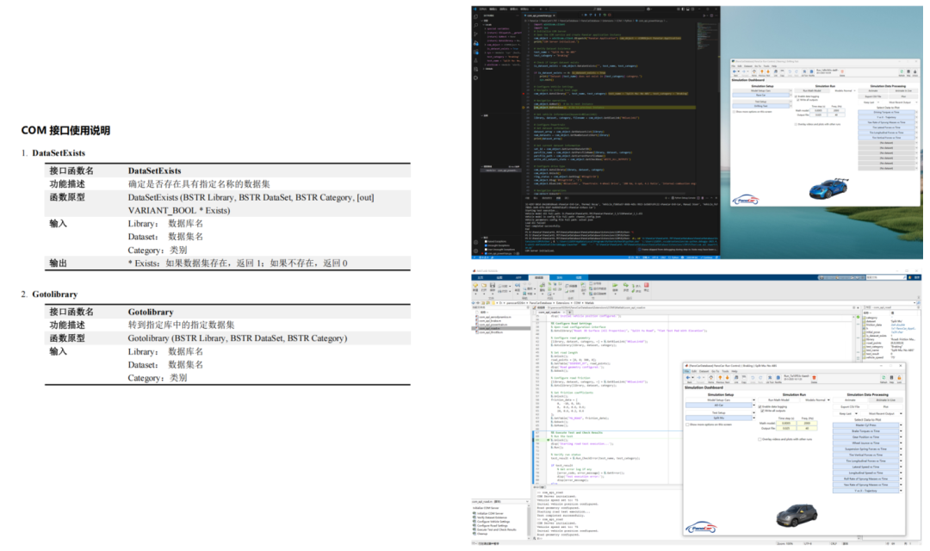Viewport: 930px width, 551px height.
Task: Click Previous icon in Braking PanoCar window
Action: click(x=720, y=377)
